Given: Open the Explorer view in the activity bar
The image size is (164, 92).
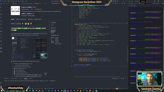Looking at the screenshot, I should tap(1, 4).
